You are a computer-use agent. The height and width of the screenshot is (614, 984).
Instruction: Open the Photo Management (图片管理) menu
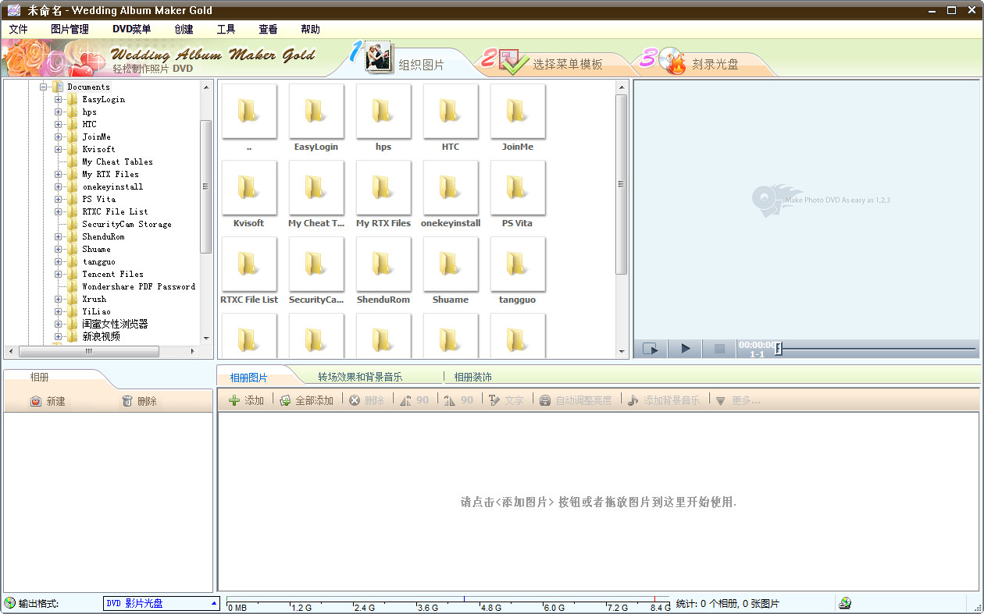(x=70, y=29)
